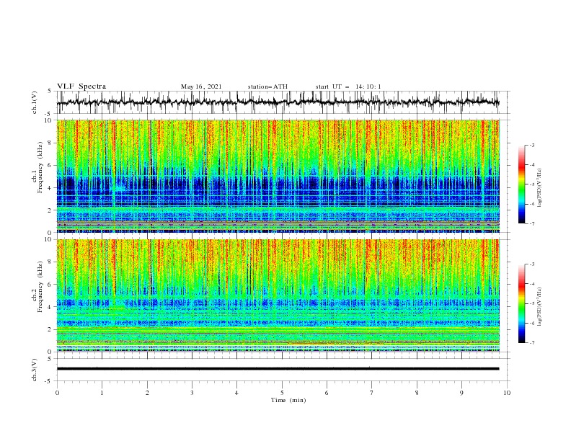The width and height of the screenshot is (571, 441).
Task: Click the '-7' tick on the ch.1 colorbar
Action: coord(532,223)
